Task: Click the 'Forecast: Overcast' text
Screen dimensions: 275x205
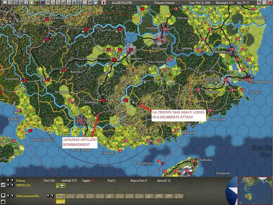Action: (164, 3)
